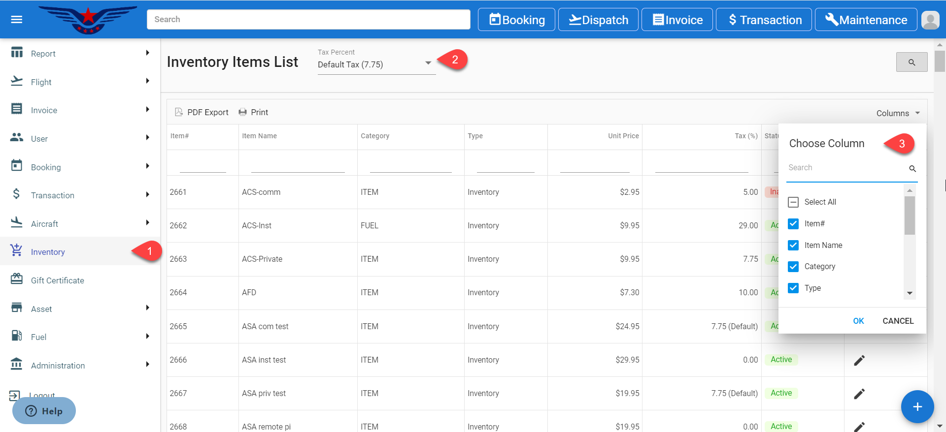Click the search icon in Choose Column
The width and height of the screenshot is (946, 432).
coord(912,169)
